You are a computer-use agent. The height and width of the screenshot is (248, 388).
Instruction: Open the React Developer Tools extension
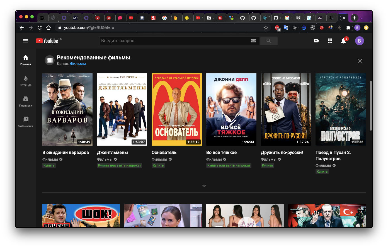pos(295,28)
